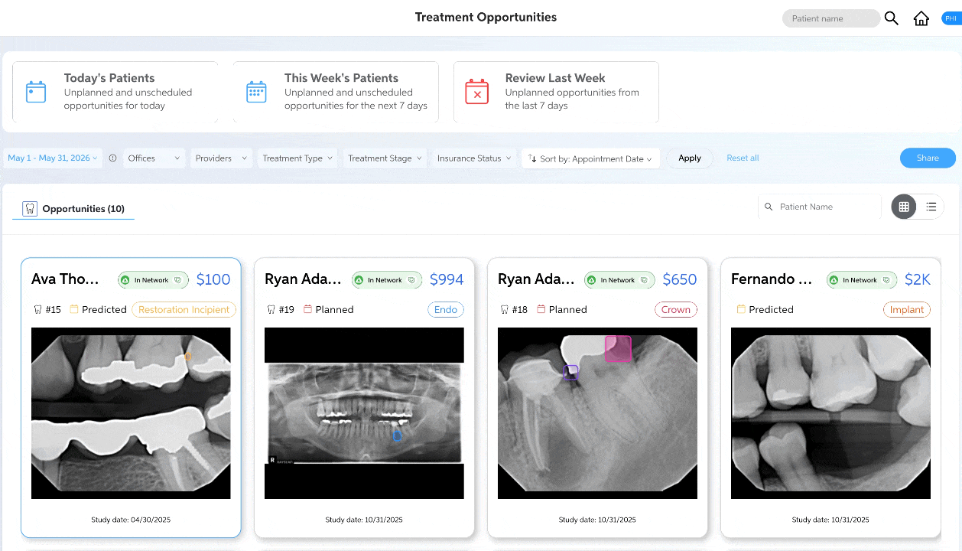Open Ava Tho... X-ray image

click(x=131, y=413)
